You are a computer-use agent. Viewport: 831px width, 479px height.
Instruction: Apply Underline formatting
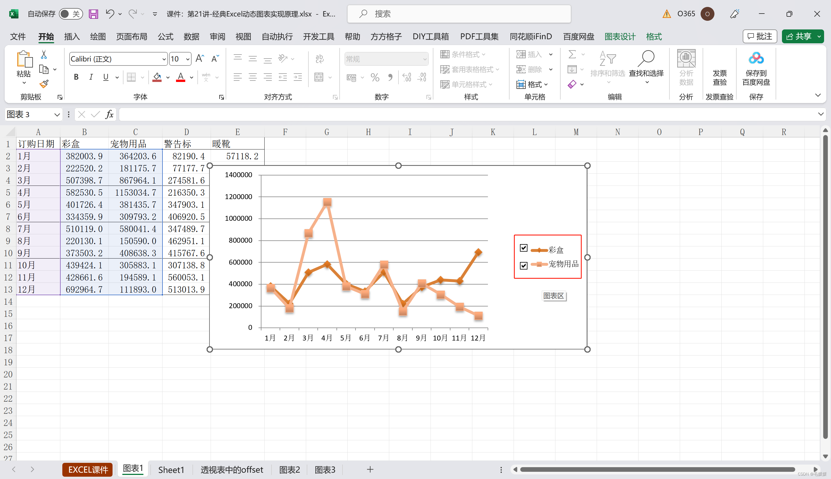[x=106, y=77]
